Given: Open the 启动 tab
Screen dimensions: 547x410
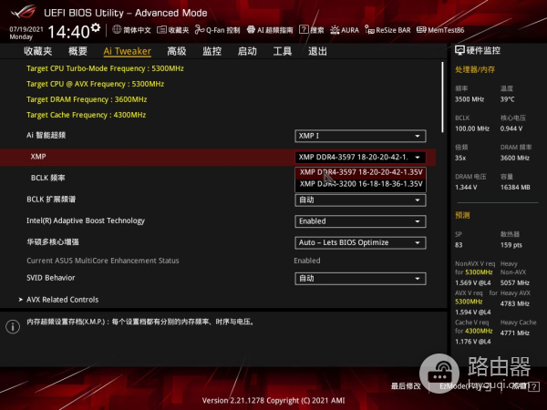Looking at the screenshot, I should point(247,51).
